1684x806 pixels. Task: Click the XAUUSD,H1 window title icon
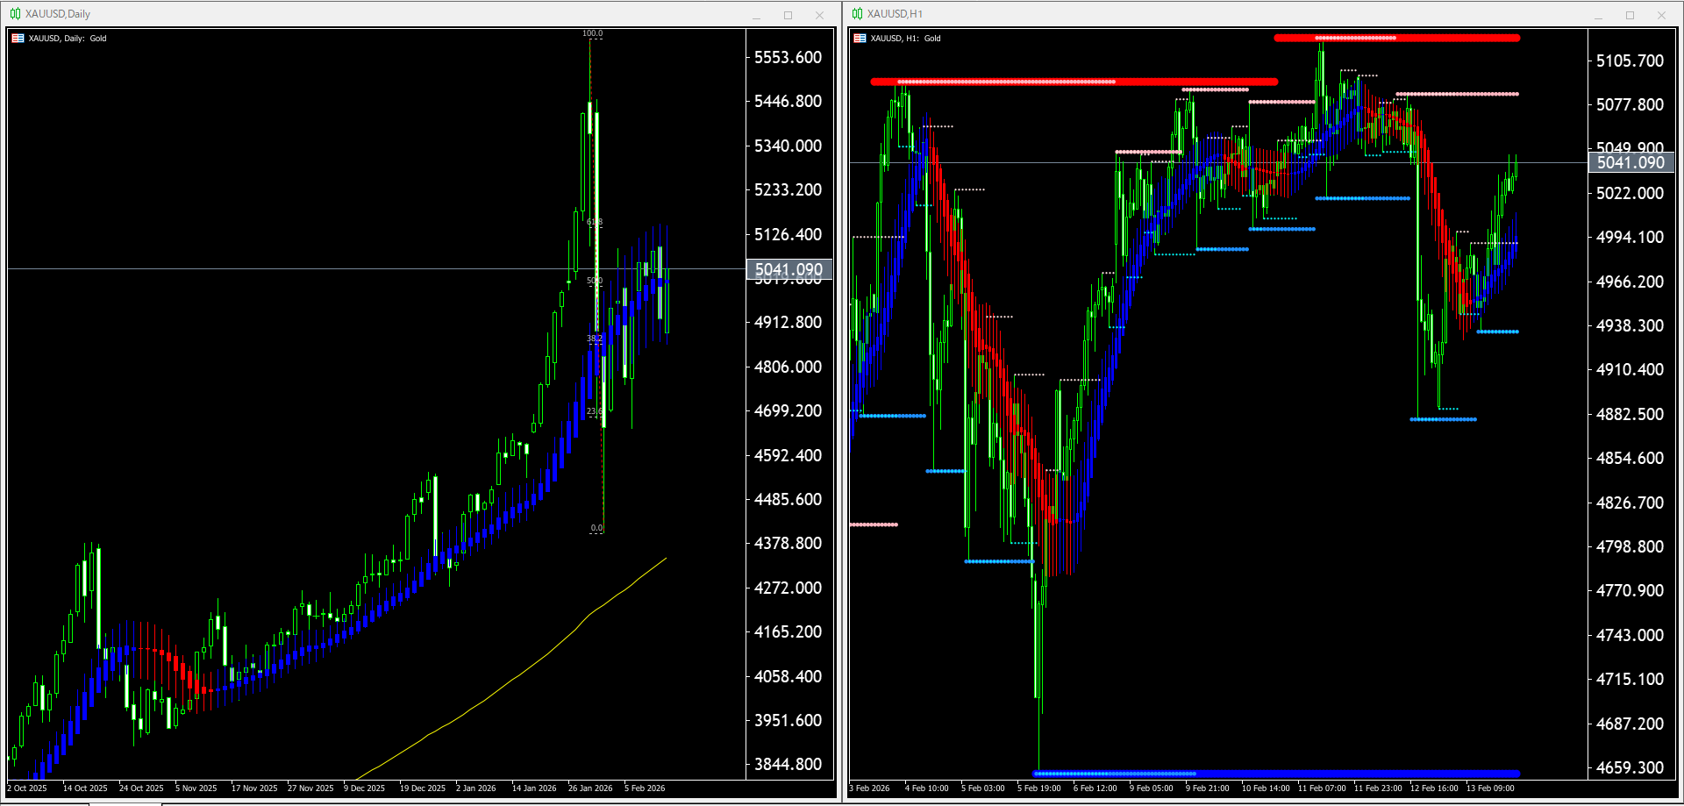(857, 14)
